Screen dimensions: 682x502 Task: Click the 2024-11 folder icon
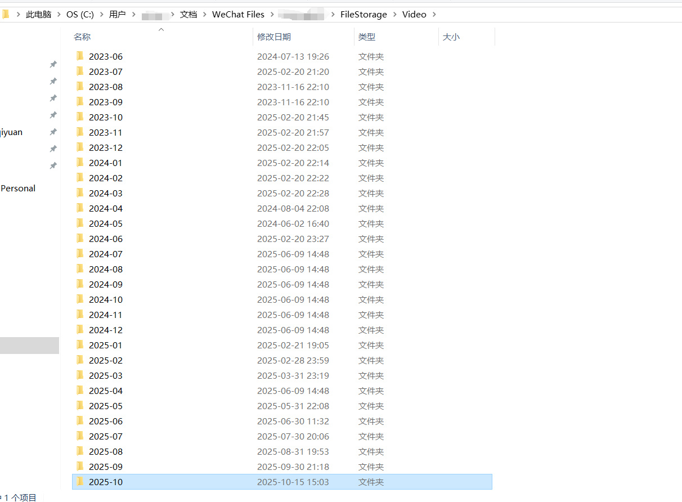80,314
